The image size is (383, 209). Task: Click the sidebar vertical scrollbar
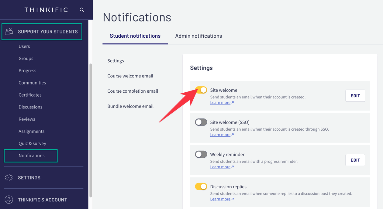[90, 131]
